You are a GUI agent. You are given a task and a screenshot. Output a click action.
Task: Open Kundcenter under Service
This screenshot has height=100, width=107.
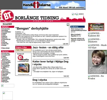coord(6,53)
